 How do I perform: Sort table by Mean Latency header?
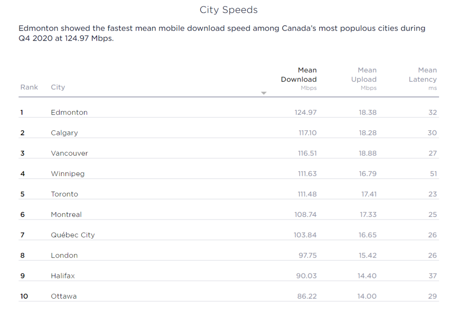[x=423, y=79]
